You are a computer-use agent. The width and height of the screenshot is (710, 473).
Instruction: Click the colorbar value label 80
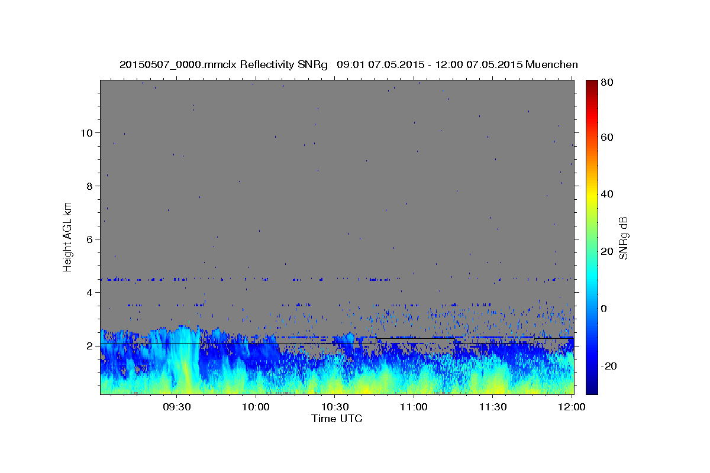(x=606, y=83)
